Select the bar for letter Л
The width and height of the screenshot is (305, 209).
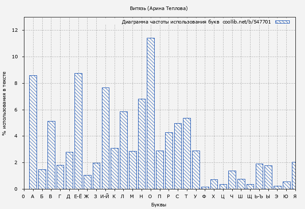(x=123, y=150)
